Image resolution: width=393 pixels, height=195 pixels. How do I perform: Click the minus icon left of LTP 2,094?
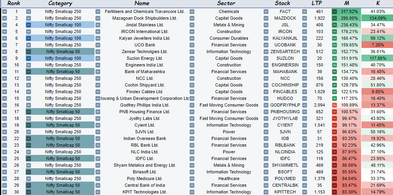tap(304, 105)
